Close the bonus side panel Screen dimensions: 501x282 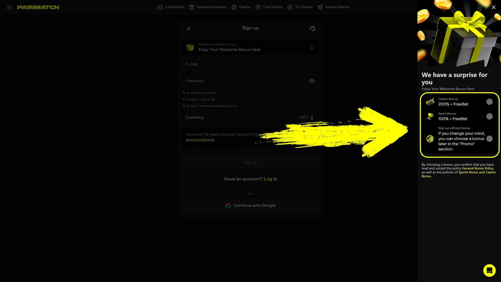click(x=493, y=7)
